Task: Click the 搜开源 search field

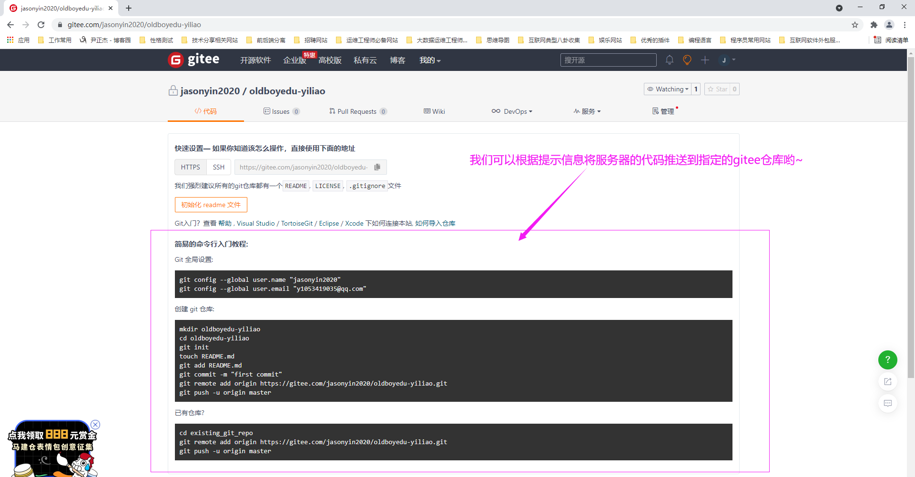Action: (608, 60)
